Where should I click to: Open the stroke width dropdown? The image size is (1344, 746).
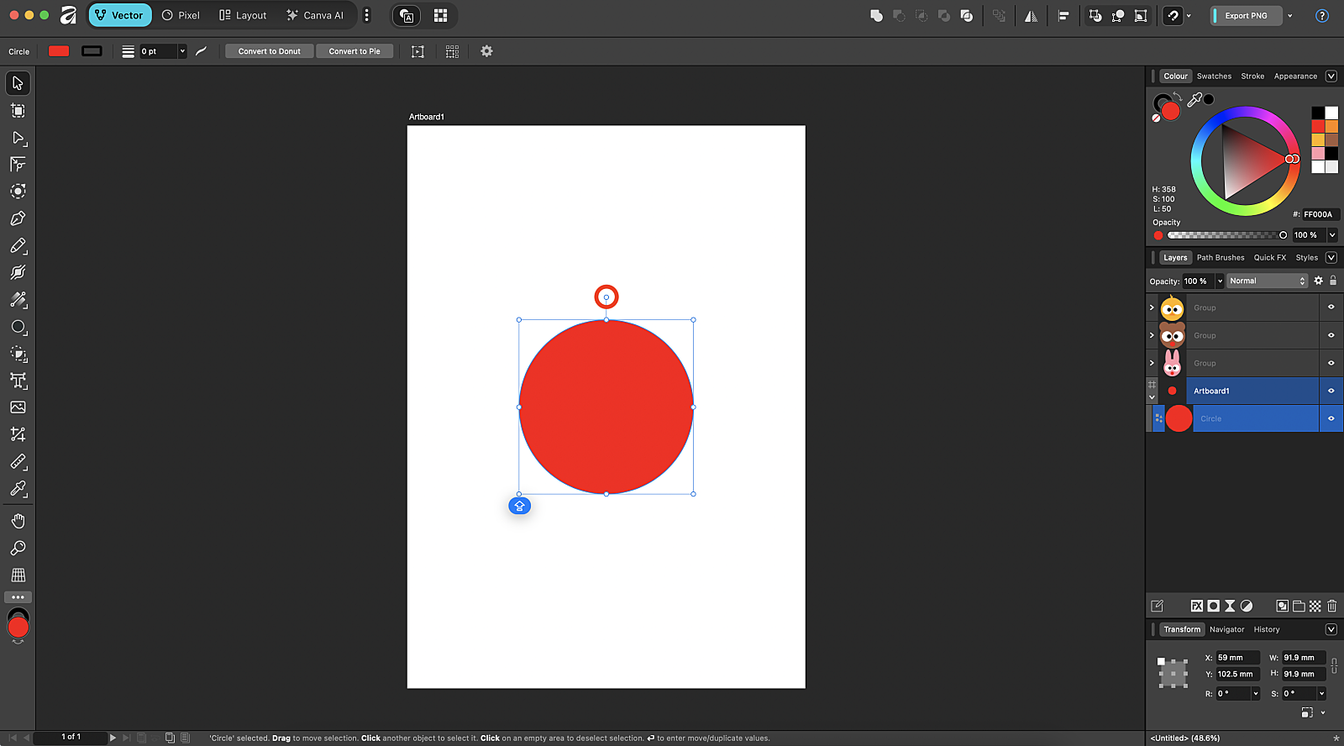(182, 51)
